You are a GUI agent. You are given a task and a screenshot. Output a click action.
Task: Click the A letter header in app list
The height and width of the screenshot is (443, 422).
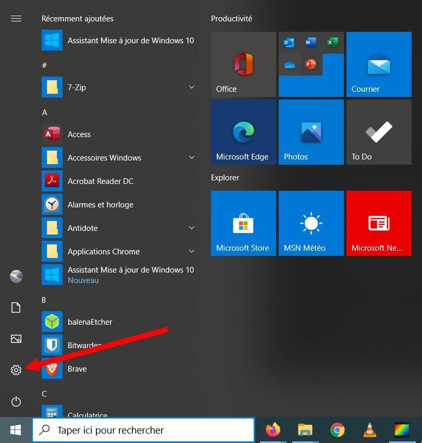pyautogui.click(x=45, y=113)
